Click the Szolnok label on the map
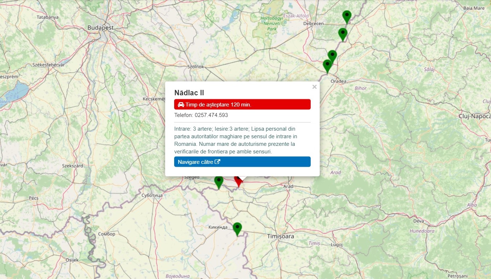The image size is (491, 279). pyautogui.click(x=196, y=67)
